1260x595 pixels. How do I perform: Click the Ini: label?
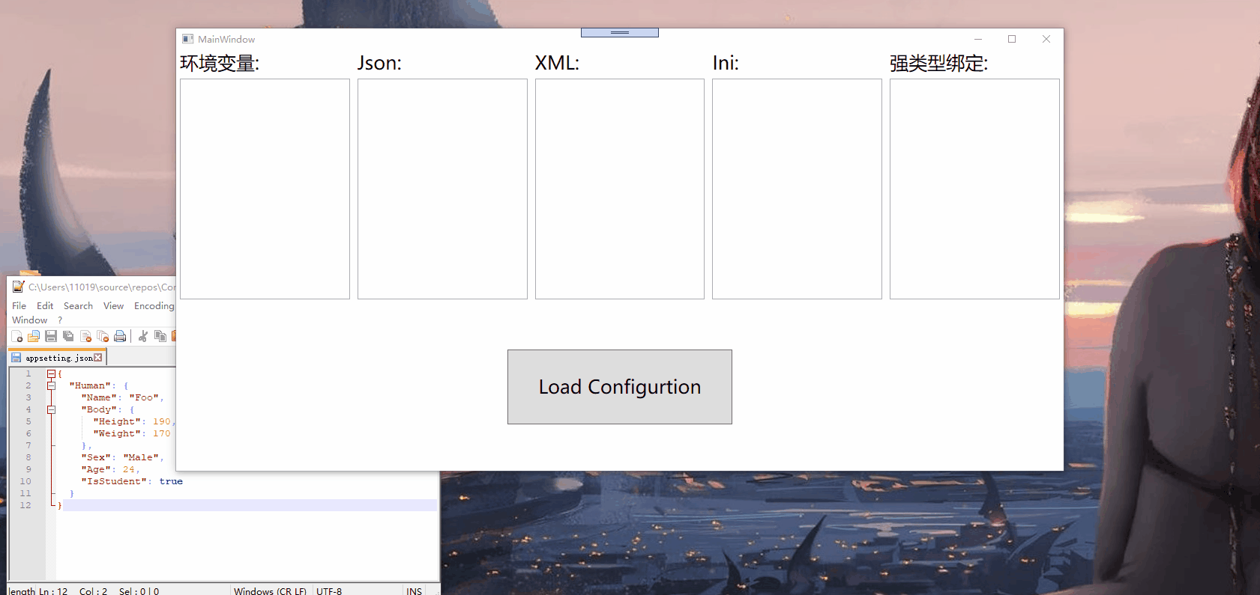click(x=726, y=63)
